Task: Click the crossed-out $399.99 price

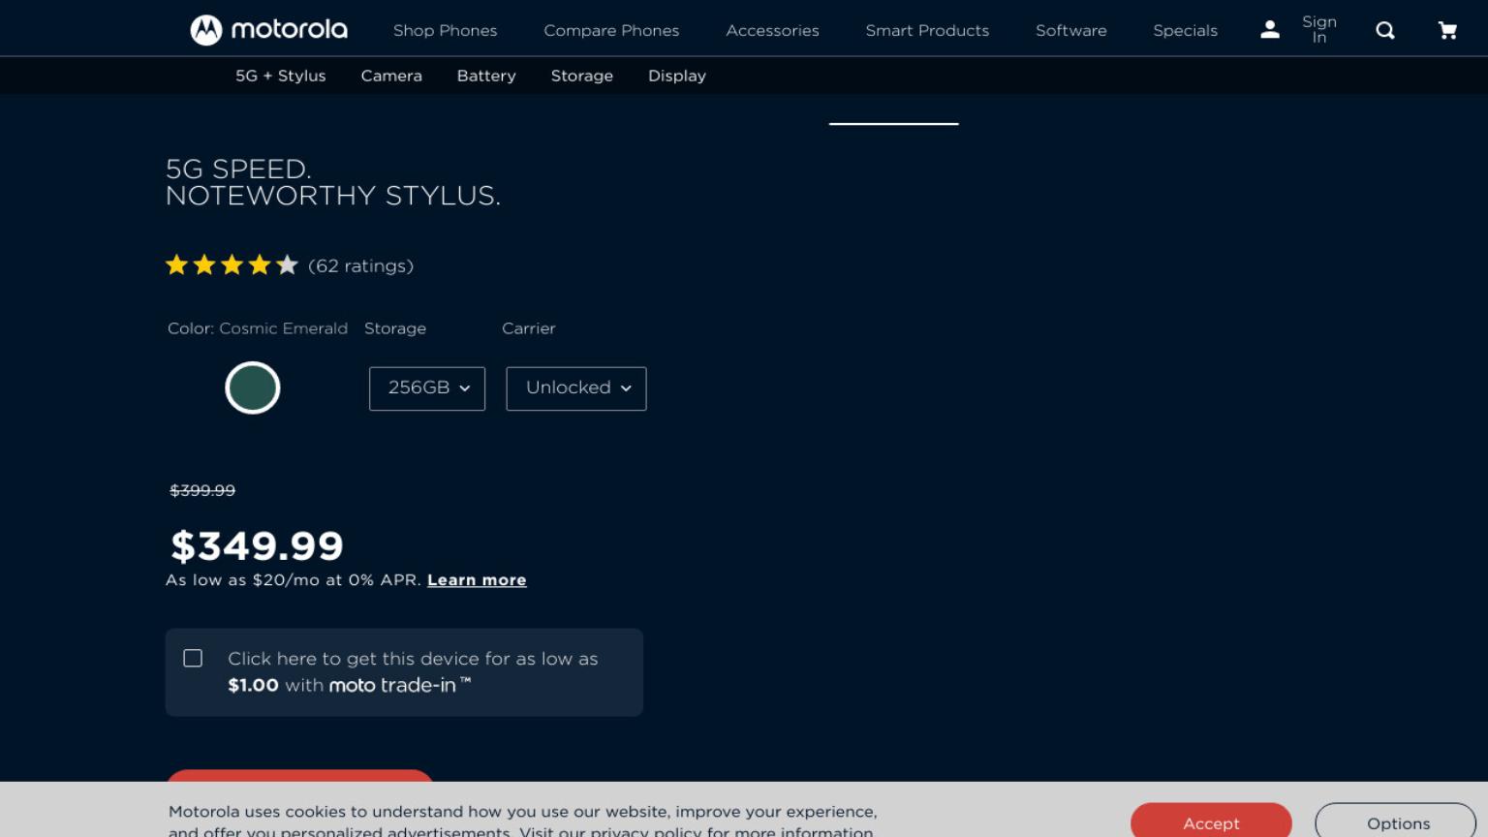Action: tap(202, 490)
